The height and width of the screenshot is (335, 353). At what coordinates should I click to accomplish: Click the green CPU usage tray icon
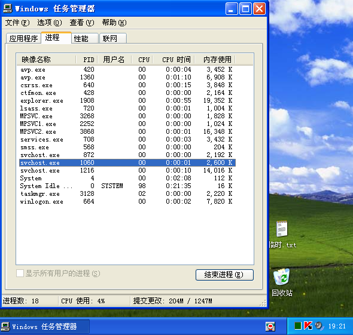click(x=298, y=325)
